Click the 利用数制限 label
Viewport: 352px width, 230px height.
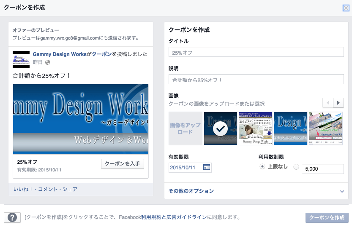point(271,157)
